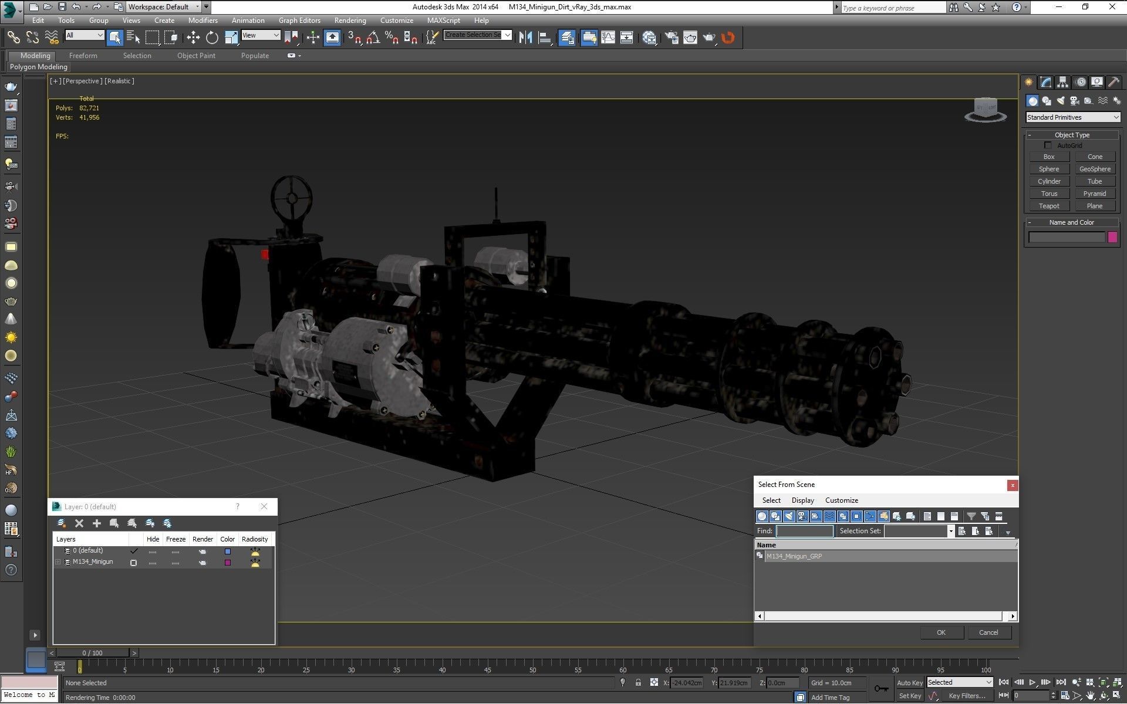The height and width of the screenshot is (704, 1127).
Task: Choose the Select and Uniform Scale tool
Action: [231, 38]
